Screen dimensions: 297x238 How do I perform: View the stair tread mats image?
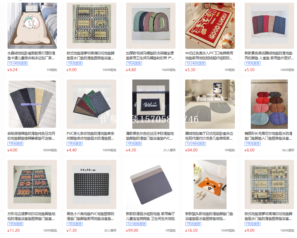pyautogui.click(x=32, y=104)
